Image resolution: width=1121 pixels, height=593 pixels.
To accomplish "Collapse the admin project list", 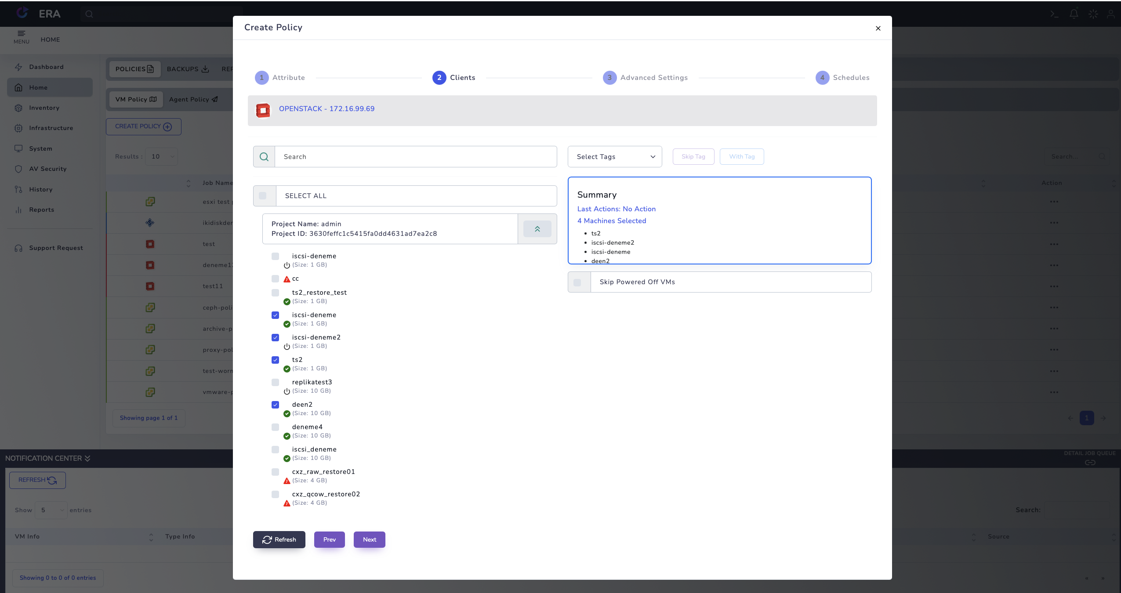I will coord(537,229).
